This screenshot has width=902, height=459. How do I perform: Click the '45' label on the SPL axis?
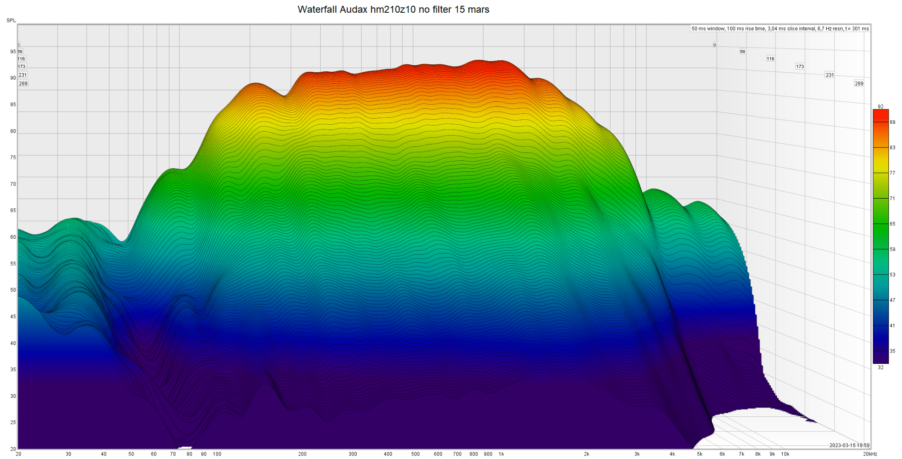pos(13,316)
